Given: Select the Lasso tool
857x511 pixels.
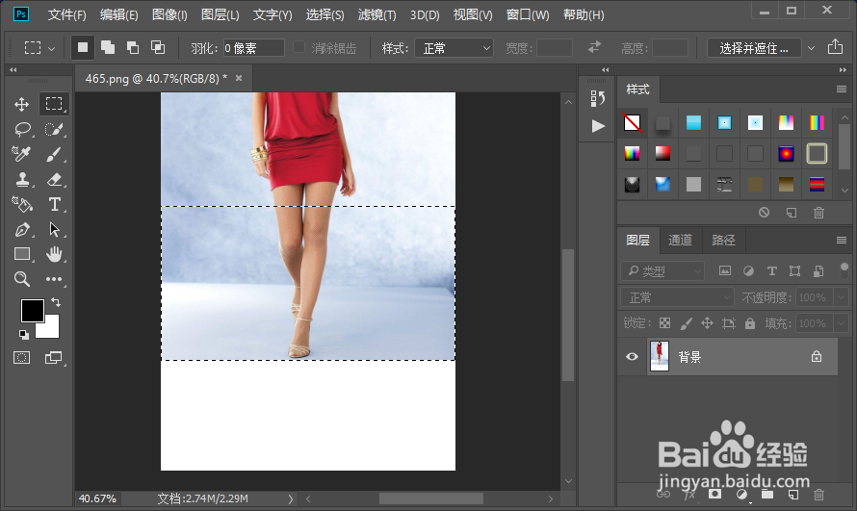Looking at the screenshot, I should [x=22, y=129].
